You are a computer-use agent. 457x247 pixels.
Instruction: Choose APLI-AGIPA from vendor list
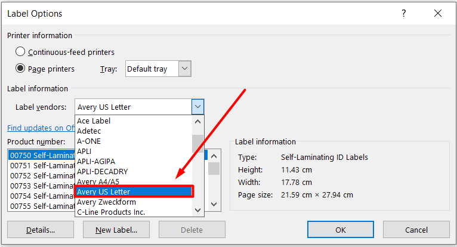point(134,161)
